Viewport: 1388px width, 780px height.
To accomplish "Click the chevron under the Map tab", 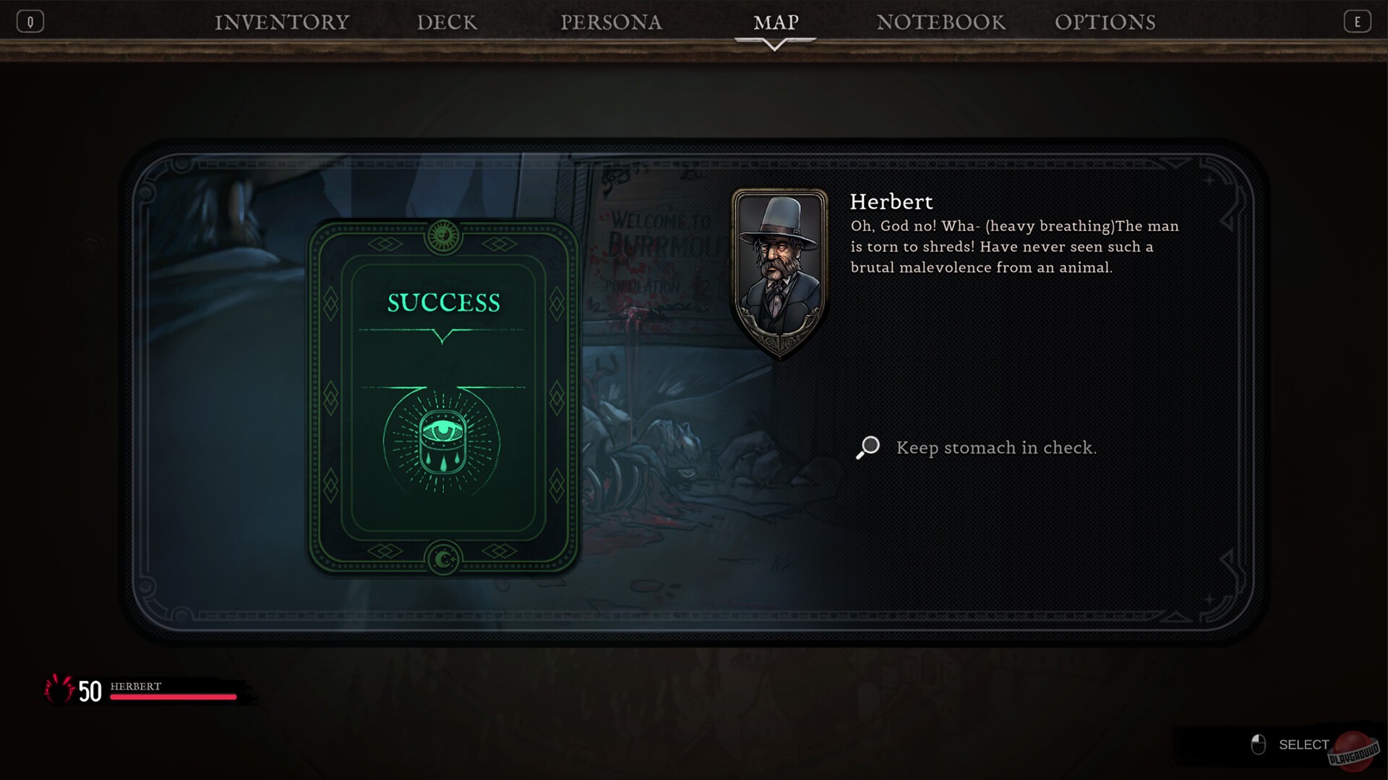I will pyautogui.click(x=774, y=45).
